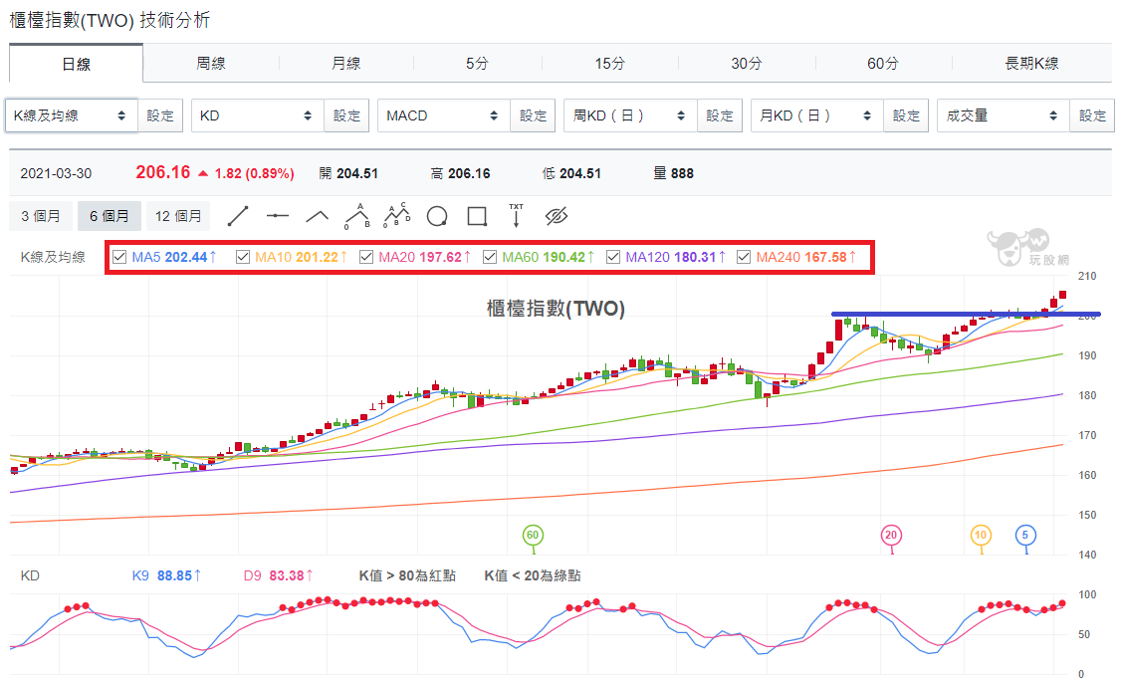Open the 成交量 indicator dropdown
The width and height of the screenshot is (1121, 680).
pos(1004,115)
